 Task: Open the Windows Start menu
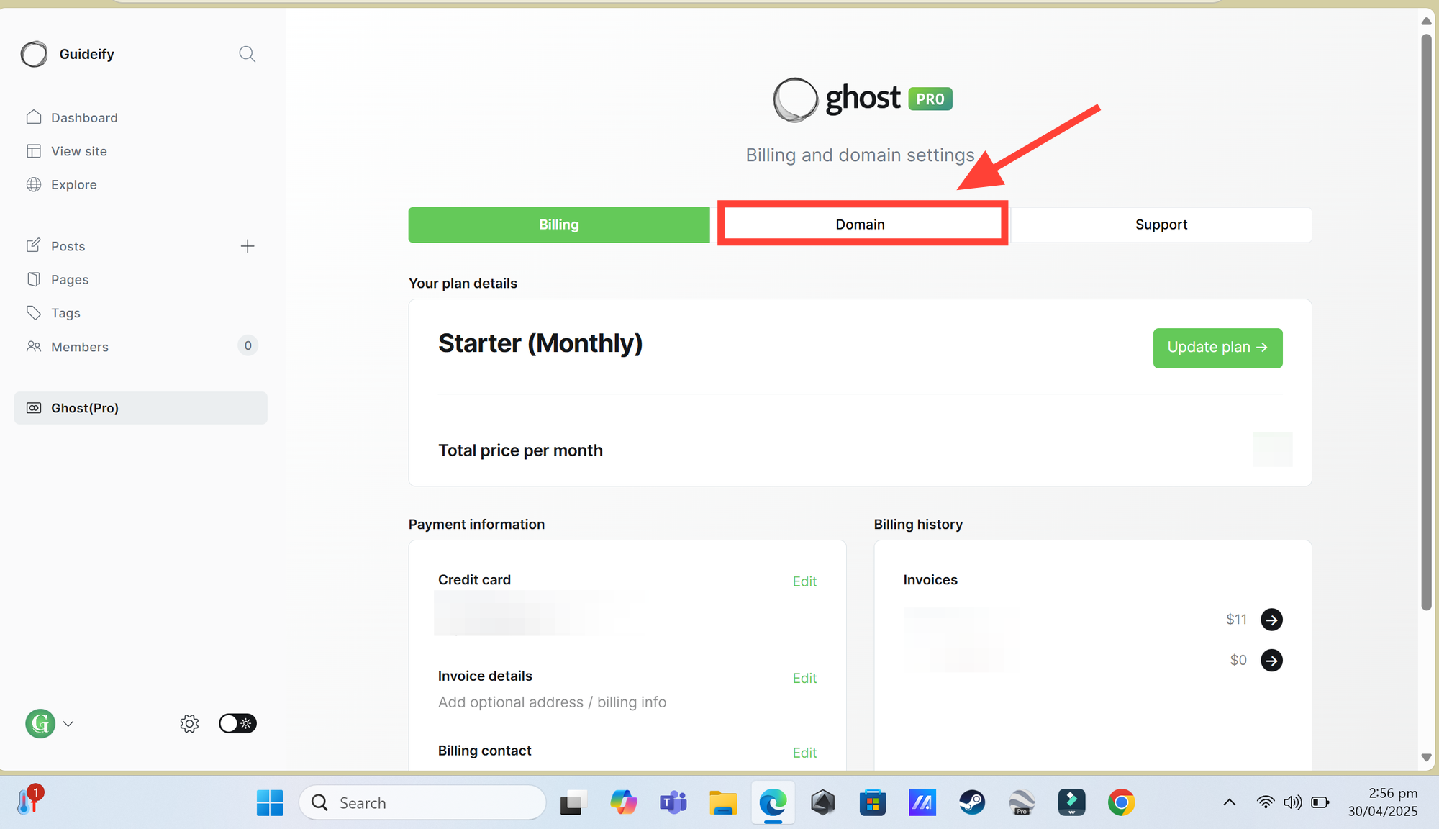point(270,802)
